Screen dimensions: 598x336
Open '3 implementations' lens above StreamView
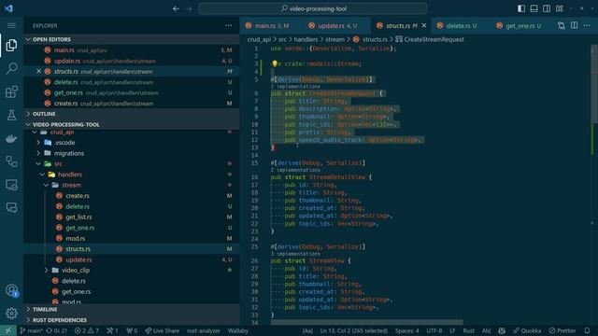[295, 254]
